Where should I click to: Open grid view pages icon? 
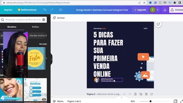click(x=175, y=101)
